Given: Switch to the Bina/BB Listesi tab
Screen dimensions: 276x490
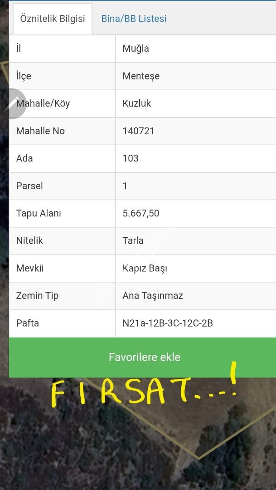Looking at the screenshot, I should (134, 19).
